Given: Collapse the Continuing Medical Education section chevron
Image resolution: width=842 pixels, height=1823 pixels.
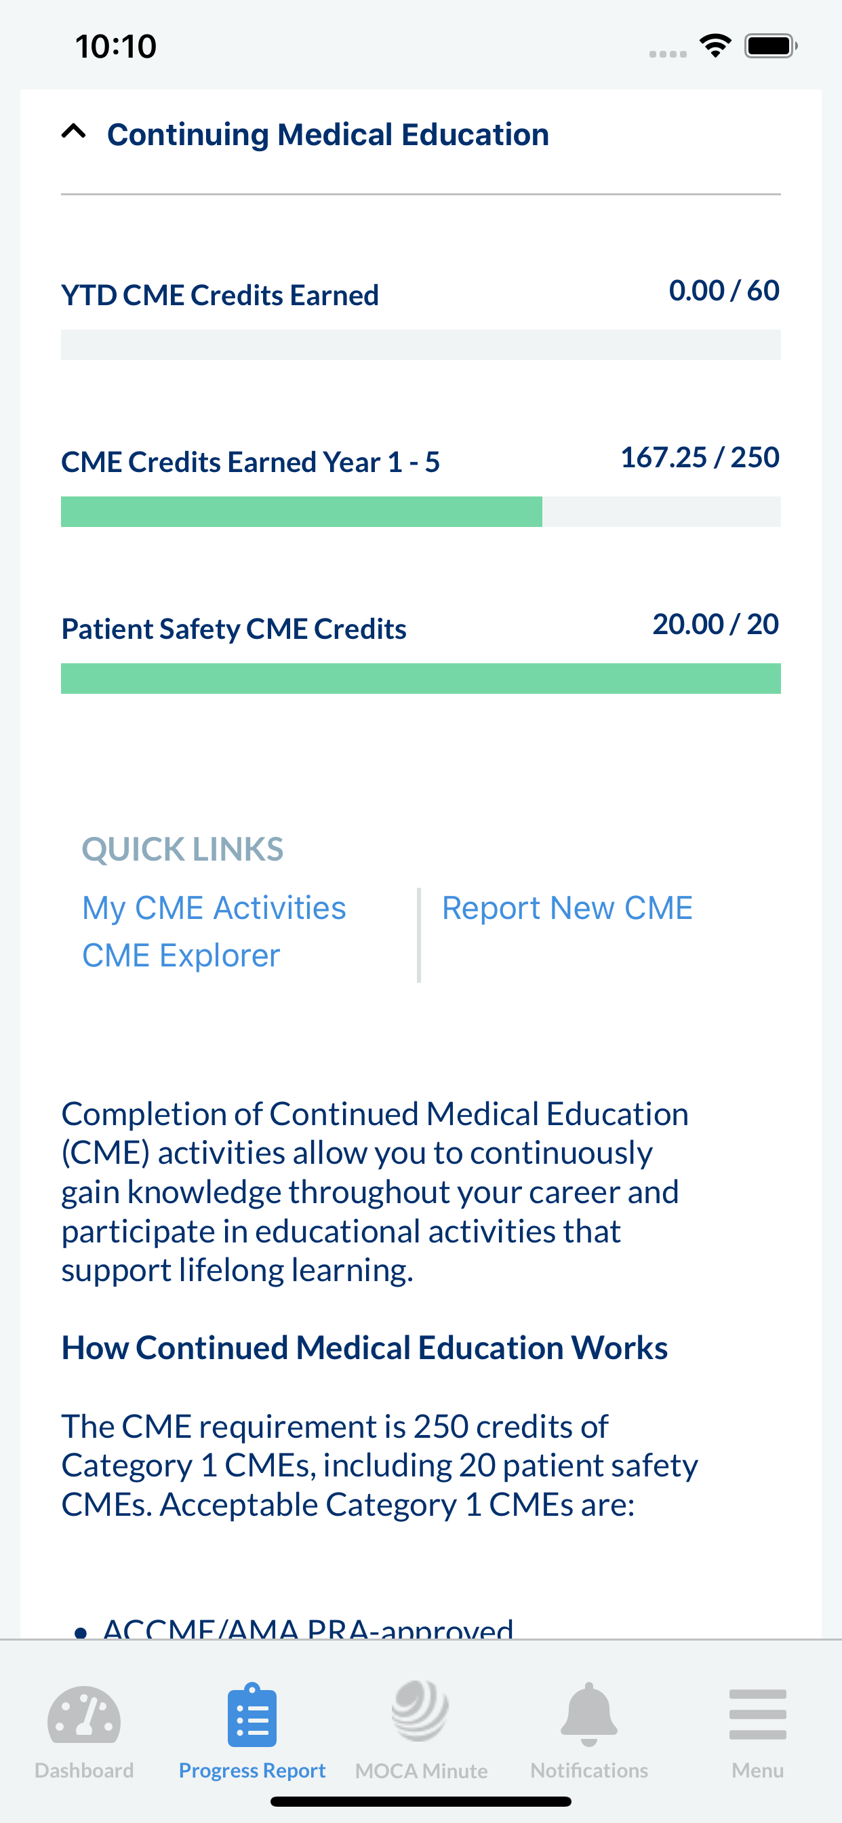Looking at the screenshot, I should pyautogui.click(x=74, y=132).
